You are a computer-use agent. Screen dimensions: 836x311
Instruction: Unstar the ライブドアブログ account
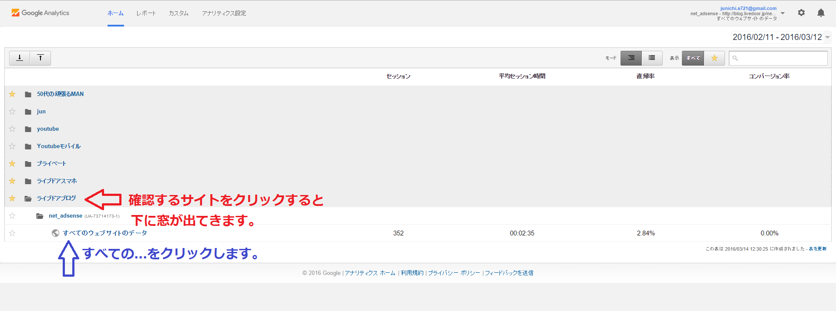coord(12,199)
